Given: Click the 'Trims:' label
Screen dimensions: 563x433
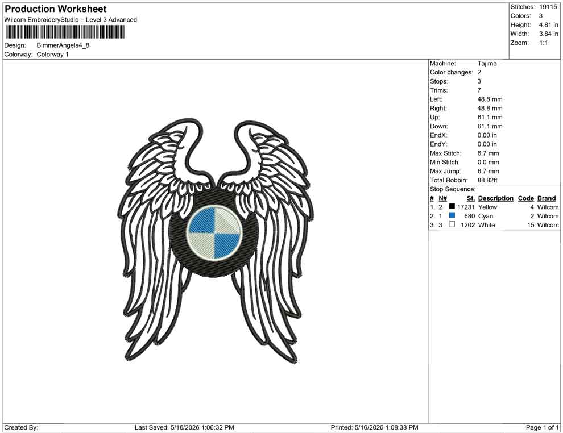Looking at the screenshot, I should tap(438, 90).
